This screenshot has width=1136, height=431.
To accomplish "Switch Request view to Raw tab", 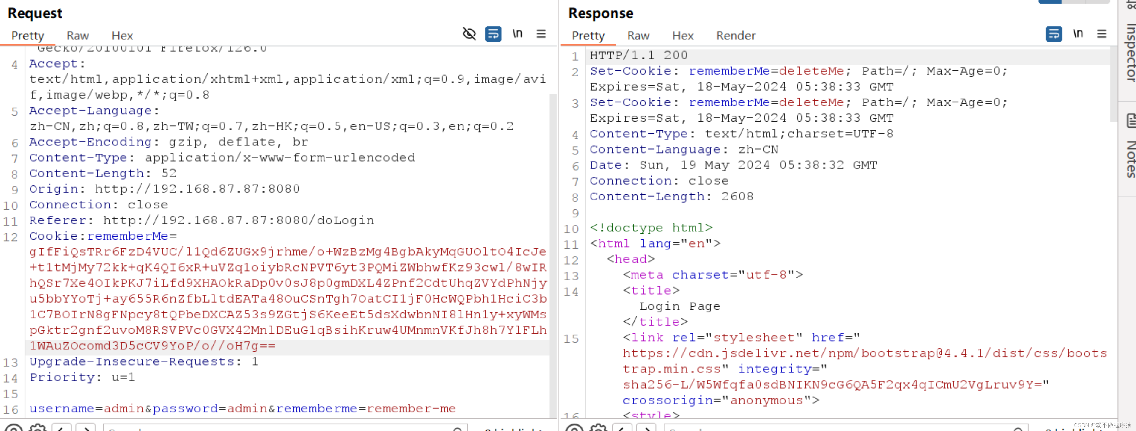I will [x=78, y=36].
